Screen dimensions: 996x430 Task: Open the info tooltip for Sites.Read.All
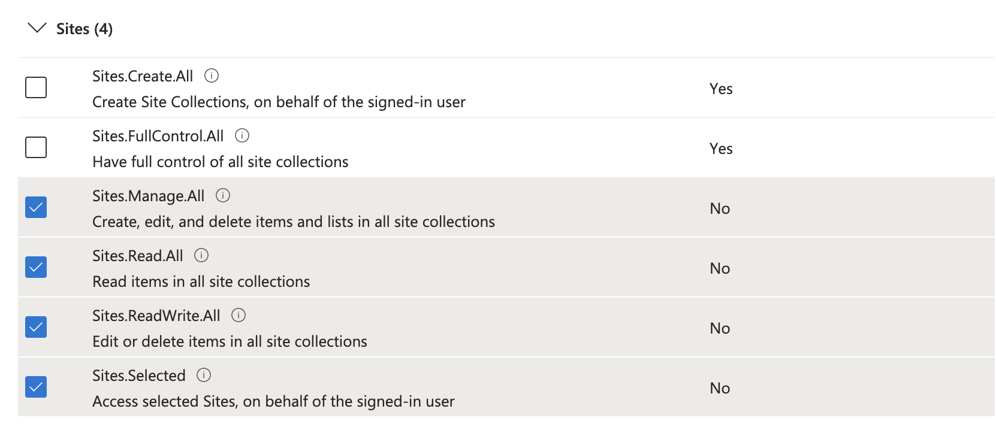(202, 255)
